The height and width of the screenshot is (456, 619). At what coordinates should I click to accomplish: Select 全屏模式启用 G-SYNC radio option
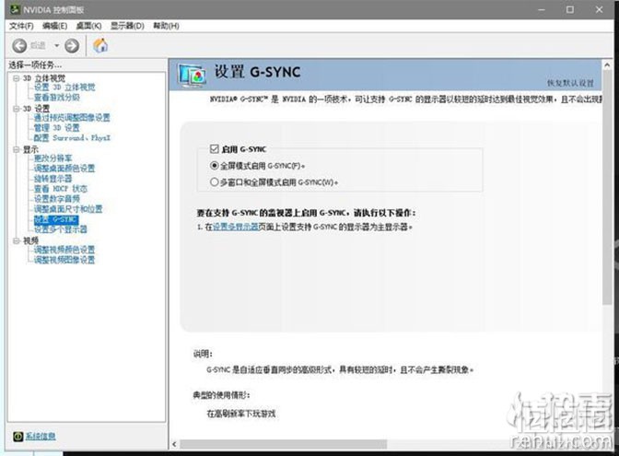pyautogui.click(x=214, y=166)
